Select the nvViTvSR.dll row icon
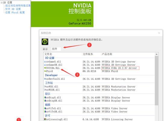 pos(45,112)
